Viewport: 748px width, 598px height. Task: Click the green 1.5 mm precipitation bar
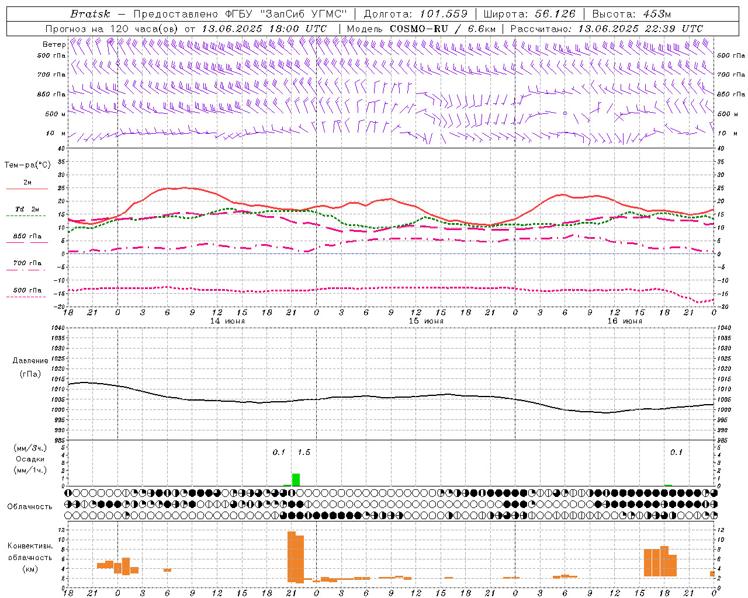[296, 479]
